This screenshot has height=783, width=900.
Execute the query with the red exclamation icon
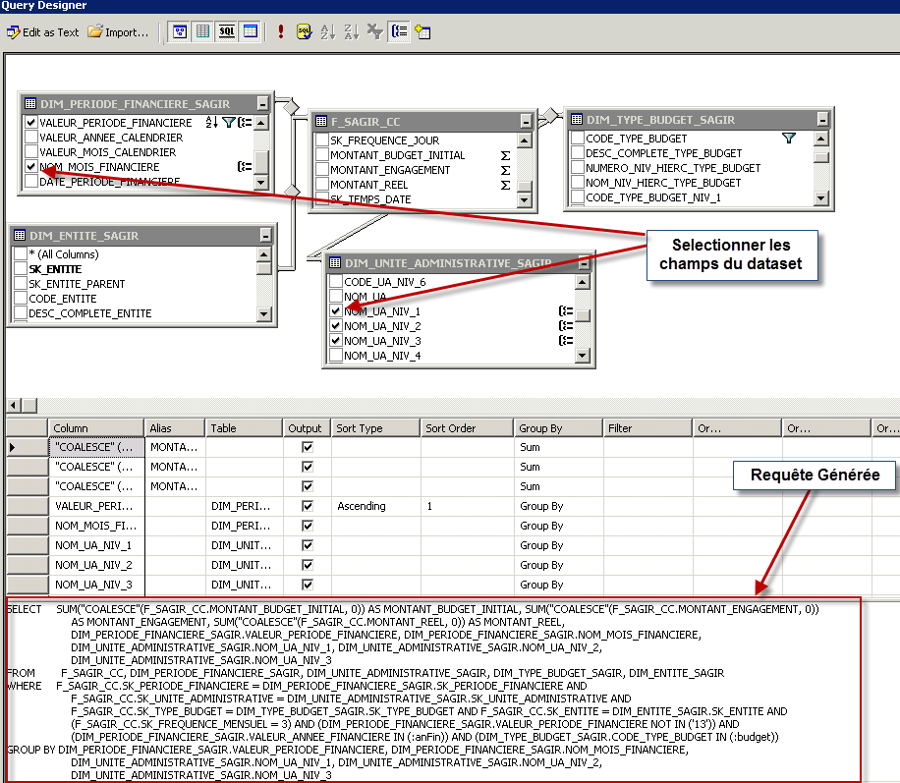280,31
